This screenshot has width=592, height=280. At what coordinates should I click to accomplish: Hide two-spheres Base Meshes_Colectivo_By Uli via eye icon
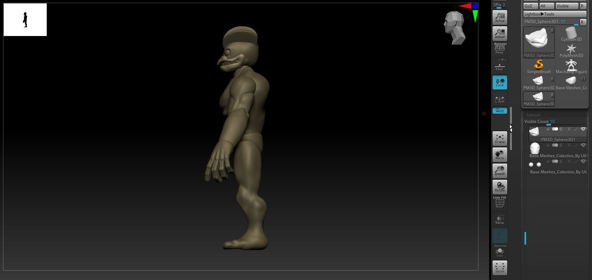[x=583, y=162]
